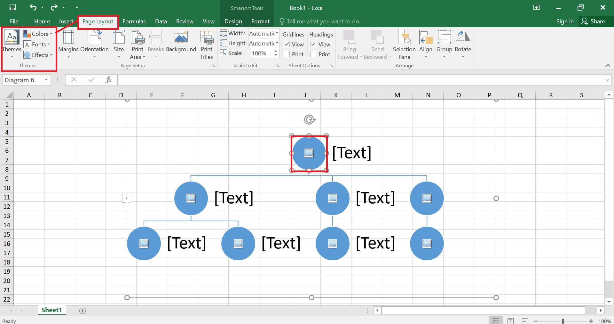Set a sheet Background image
The width and height of the screenshot is (614, 324).
click(181, 42)
